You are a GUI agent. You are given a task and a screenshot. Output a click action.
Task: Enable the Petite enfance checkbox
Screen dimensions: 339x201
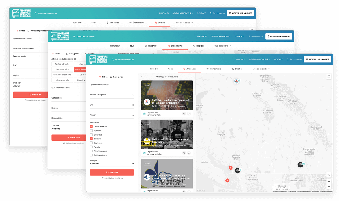tap(91, 155)
